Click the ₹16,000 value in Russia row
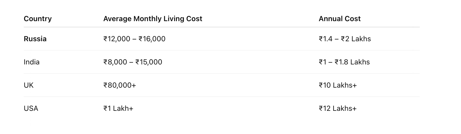This screenshot has height=134, width=461. point(152,39)
